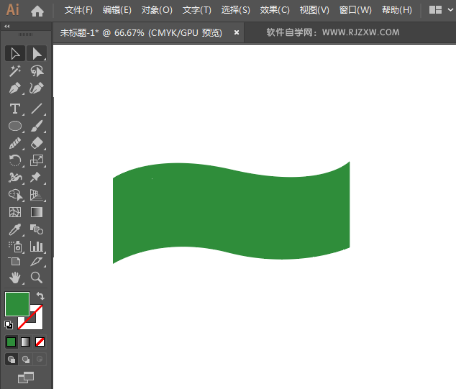Select the Direct Selection tool

click(37, 53)
